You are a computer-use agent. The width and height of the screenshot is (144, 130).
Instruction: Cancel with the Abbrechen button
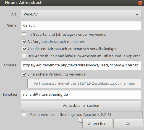coord(97,124)
